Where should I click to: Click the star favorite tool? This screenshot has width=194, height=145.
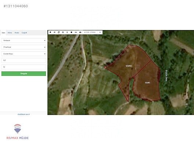tap(71, 32)
